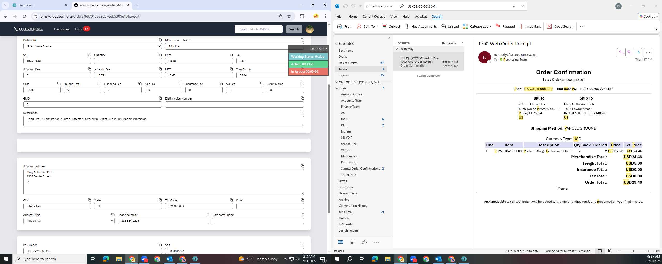Copy the Quantity field value
The image size is (662, 264).
160,54
